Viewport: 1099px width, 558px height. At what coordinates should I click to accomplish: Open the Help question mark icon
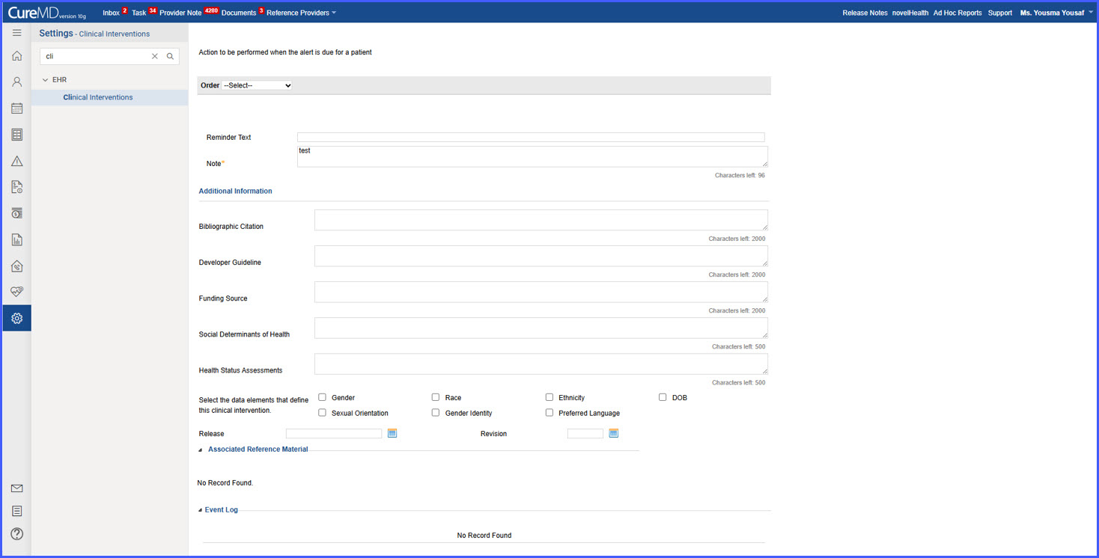pos(16,533)
